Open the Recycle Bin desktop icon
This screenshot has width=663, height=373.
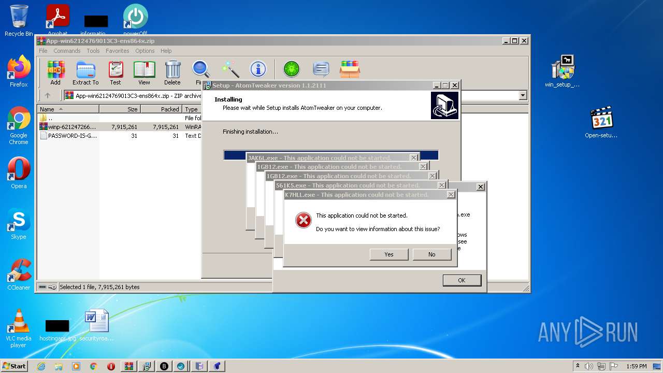[x=19, y=21]
